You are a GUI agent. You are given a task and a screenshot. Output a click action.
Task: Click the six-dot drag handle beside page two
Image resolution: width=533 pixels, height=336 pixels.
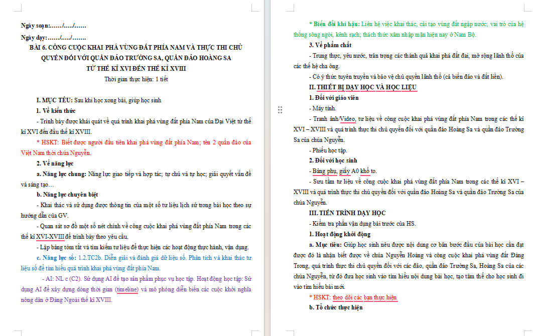[x=280, y=110]
